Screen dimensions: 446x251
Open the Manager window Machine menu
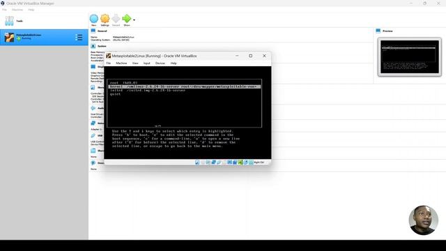pyautogui.click(x=17, y=10)
